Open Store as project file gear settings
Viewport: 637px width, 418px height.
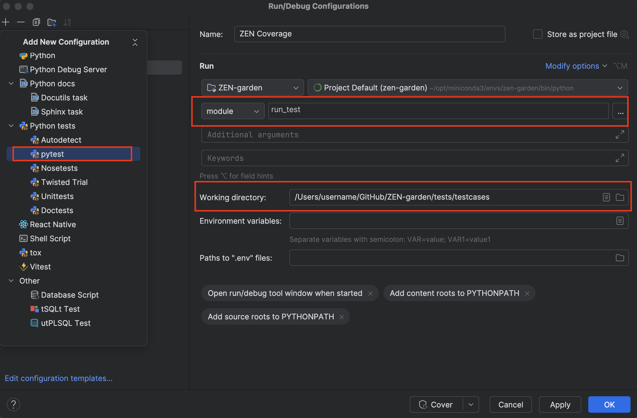pos(624,34)
